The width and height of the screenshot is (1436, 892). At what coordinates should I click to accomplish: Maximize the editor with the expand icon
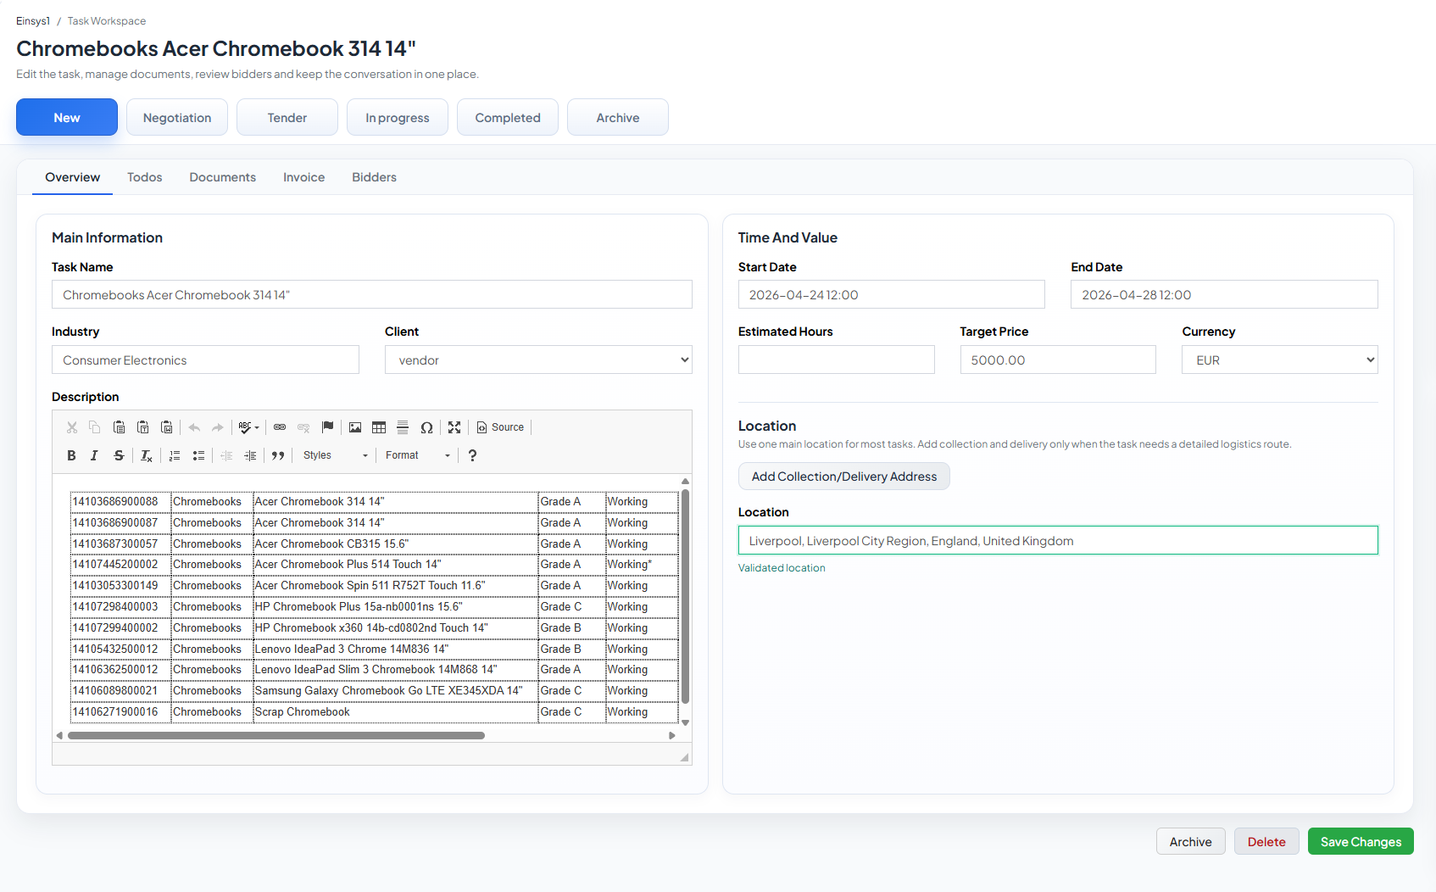pos(454,427)
